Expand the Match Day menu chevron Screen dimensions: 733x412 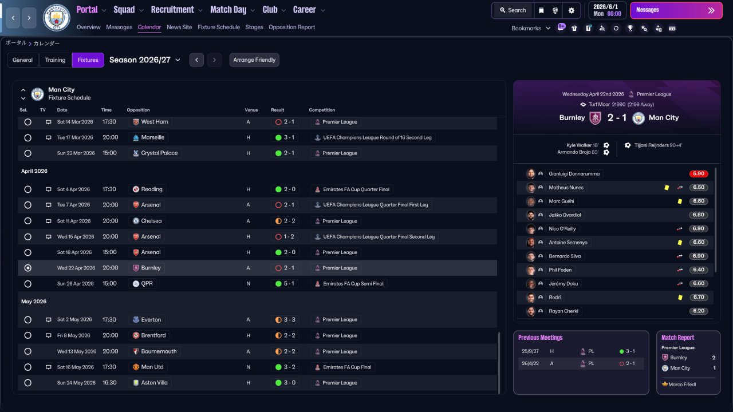pyautogui.click(x=253, y=10)
